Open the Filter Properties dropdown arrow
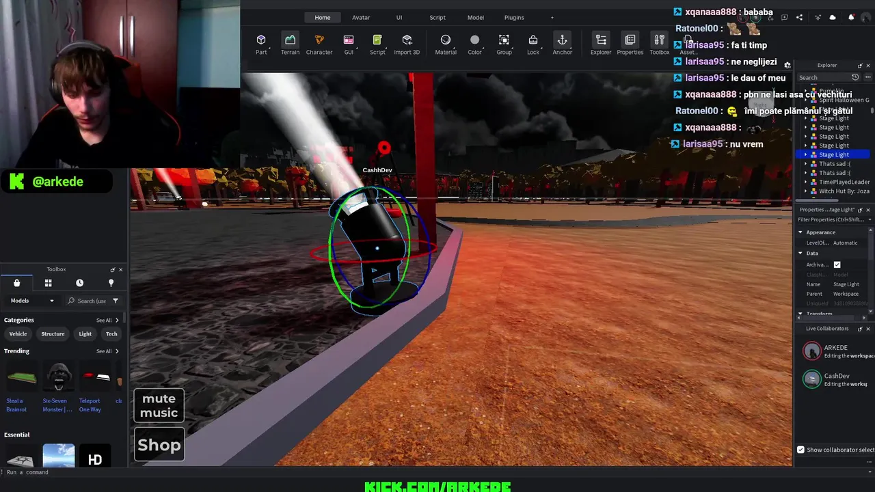The height and width of the screenshot is (492, 875). point(870,219)
